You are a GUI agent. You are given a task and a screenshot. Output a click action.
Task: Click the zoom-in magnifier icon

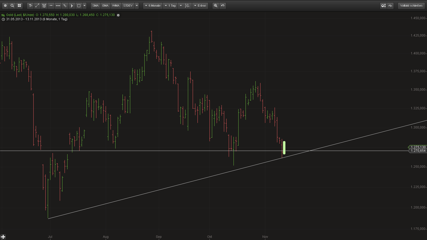(216, 5)
